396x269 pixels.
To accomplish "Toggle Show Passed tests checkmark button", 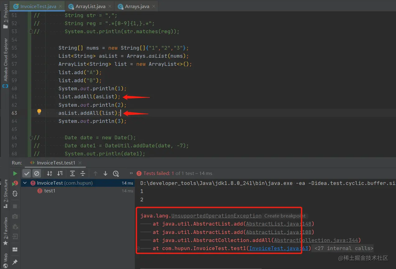I will pyautogui.click(x=27, y=173).
